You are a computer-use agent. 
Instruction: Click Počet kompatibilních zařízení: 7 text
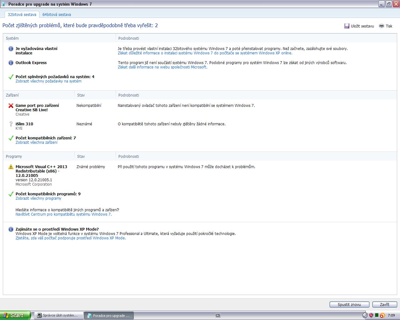46,138
